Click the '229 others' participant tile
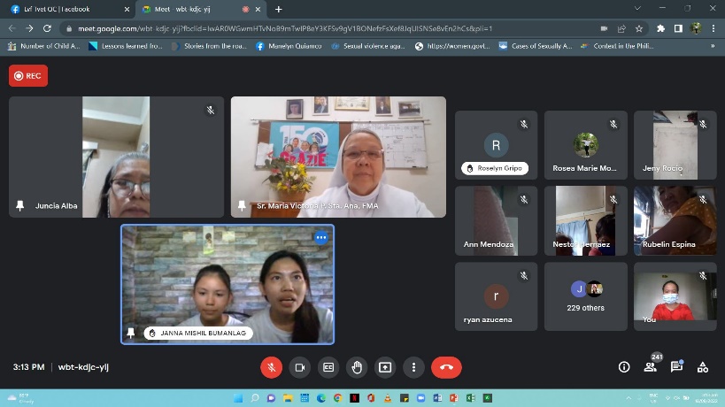Image resolution: width=725 pixels, height=407 pixels. pyautogui.click(x=585, y=296)
